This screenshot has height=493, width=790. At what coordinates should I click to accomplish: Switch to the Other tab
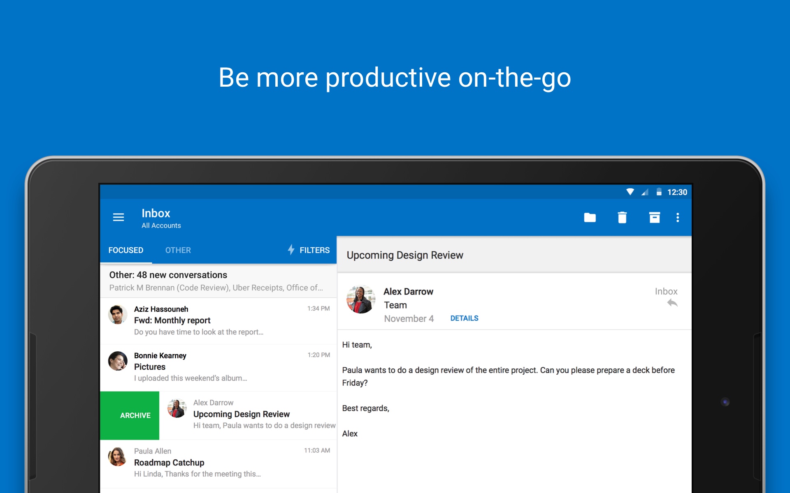pyautogui.click(x=178, y=250)
